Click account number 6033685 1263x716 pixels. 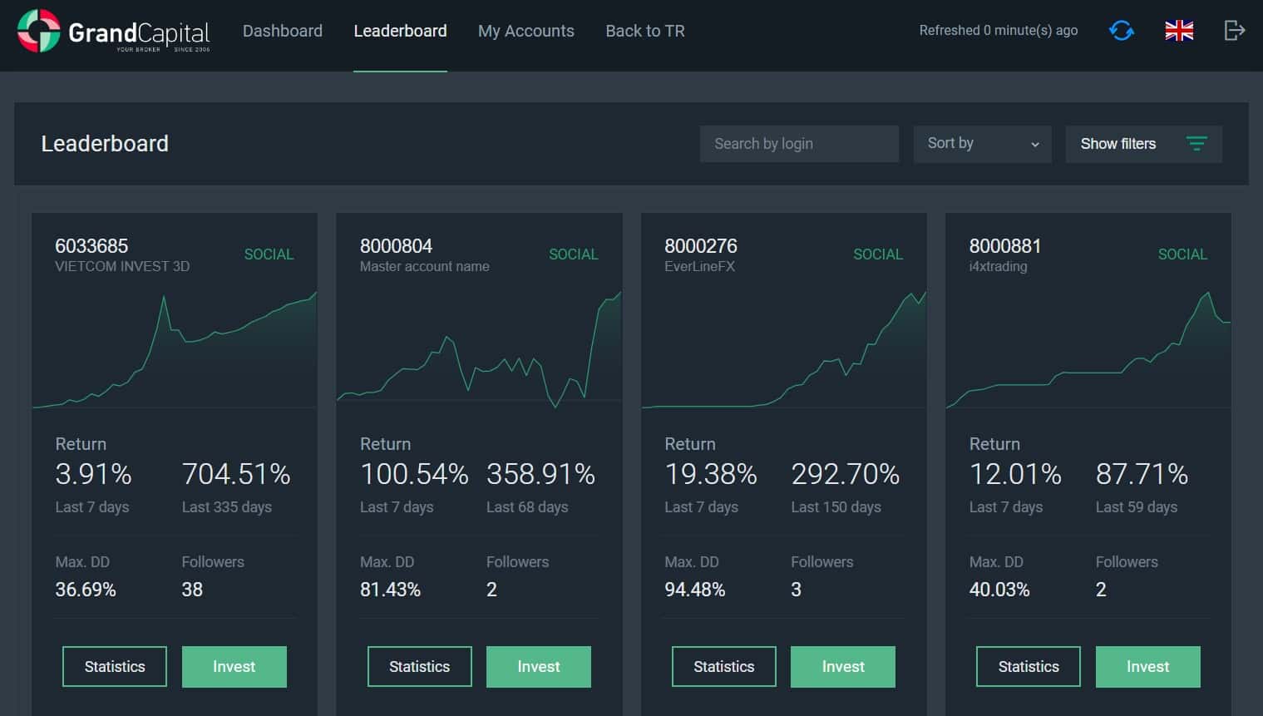pos(91,246)
